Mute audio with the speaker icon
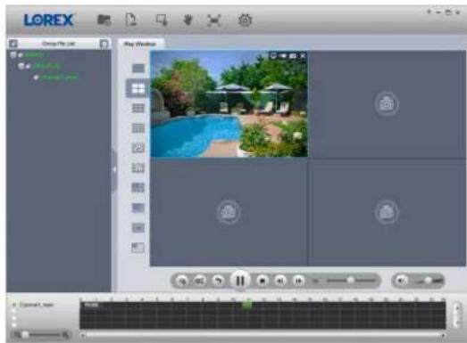467x343 pixels. pos(401,281)
